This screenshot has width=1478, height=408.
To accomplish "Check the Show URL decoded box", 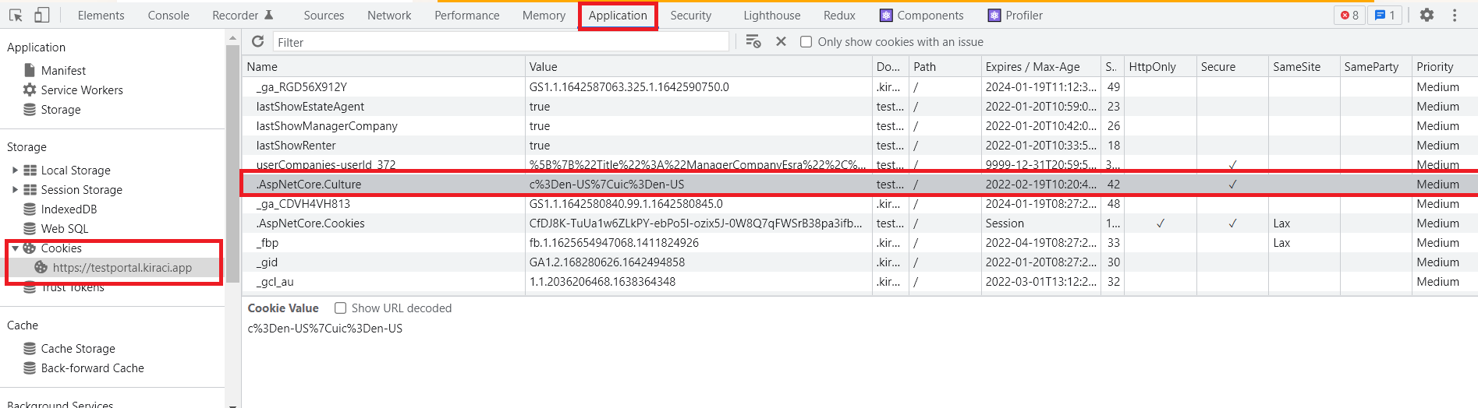I will coord(340,308).
